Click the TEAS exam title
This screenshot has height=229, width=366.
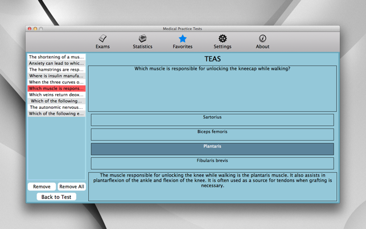pos(212,59)
